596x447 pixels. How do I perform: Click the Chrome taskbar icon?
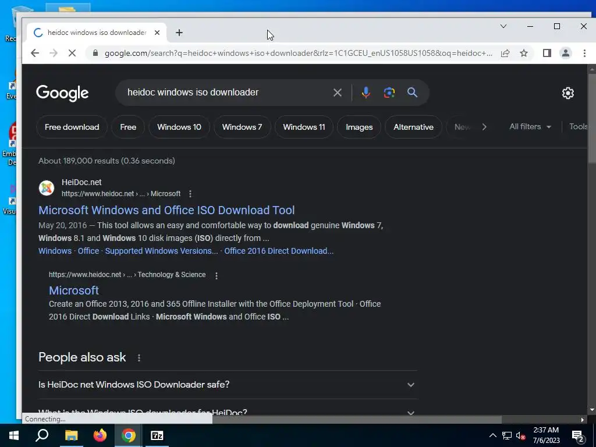[129, 435]
